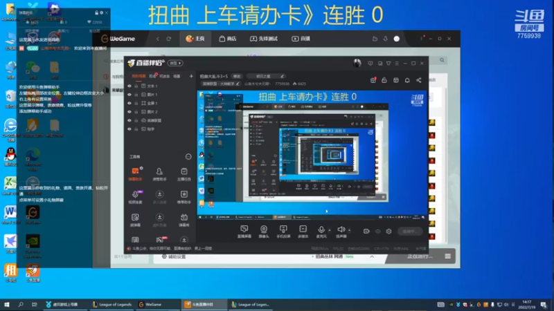
Task: Click the 修改 button beside the stream title
Action: [237, 76]
